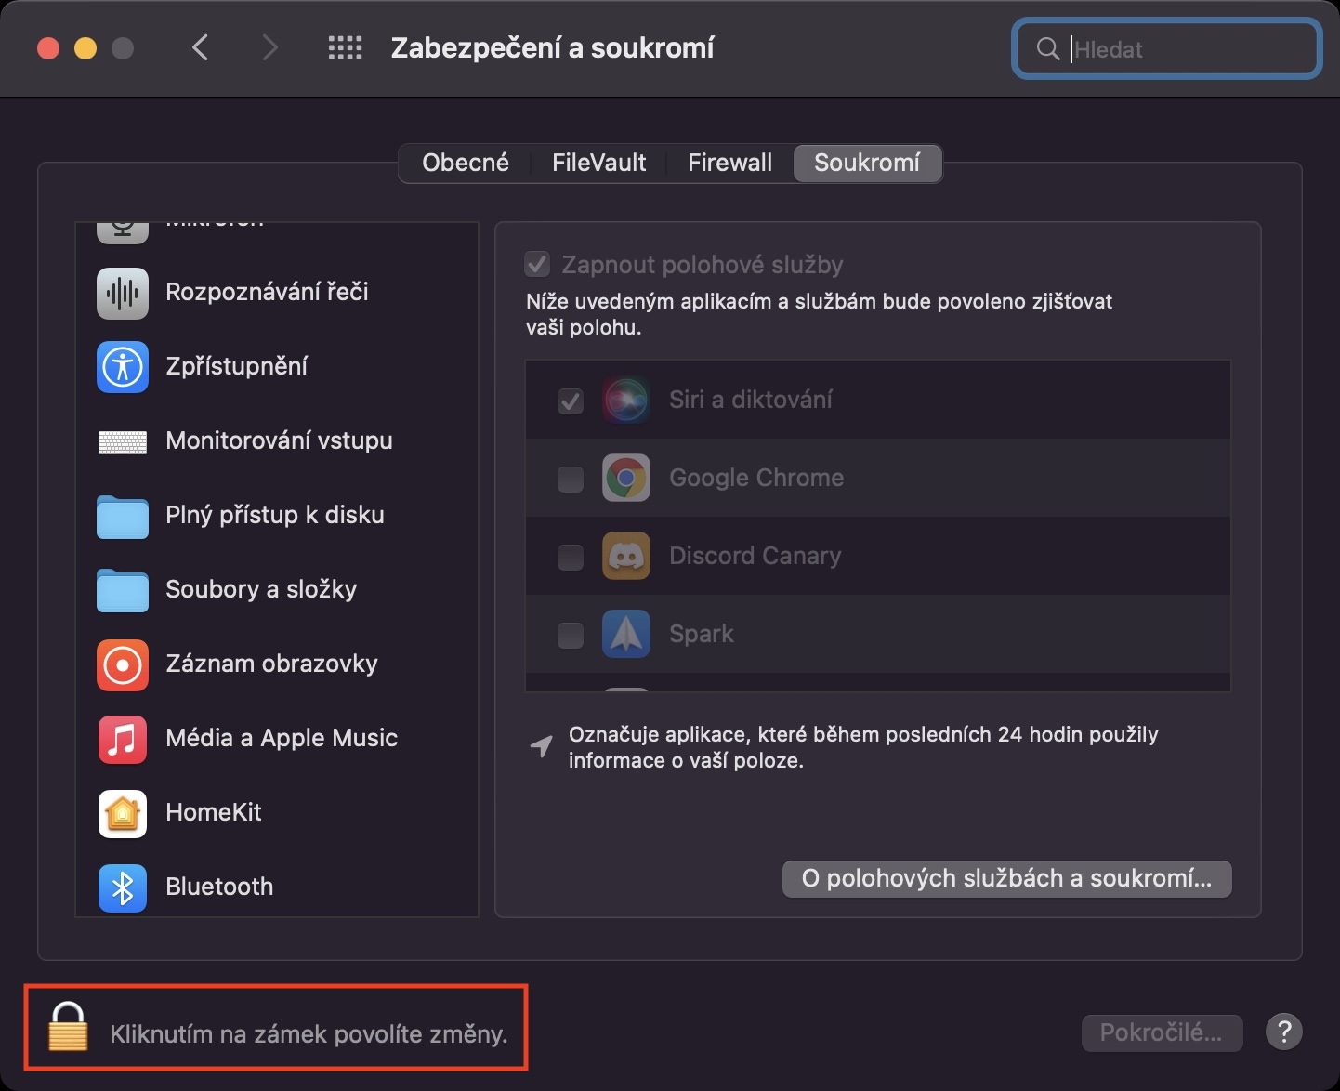Uncheck the Siri a diktování checkbox
The image size is (1340, 1091).
pos(570,401)
